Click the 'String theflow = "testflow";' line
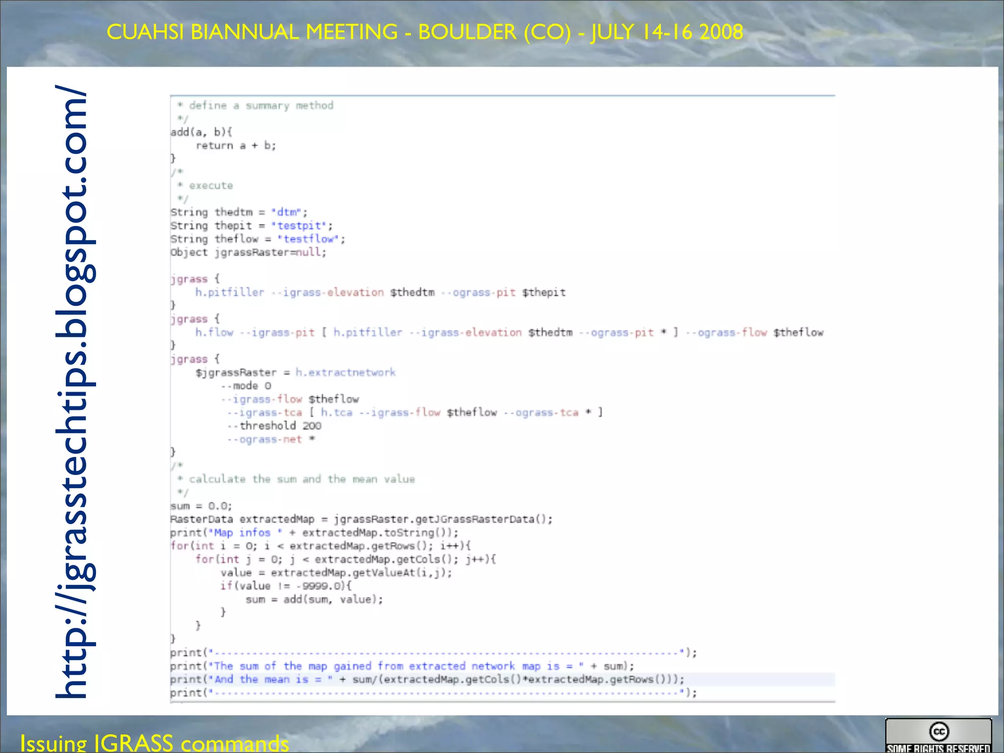 [x=258, y=239]
